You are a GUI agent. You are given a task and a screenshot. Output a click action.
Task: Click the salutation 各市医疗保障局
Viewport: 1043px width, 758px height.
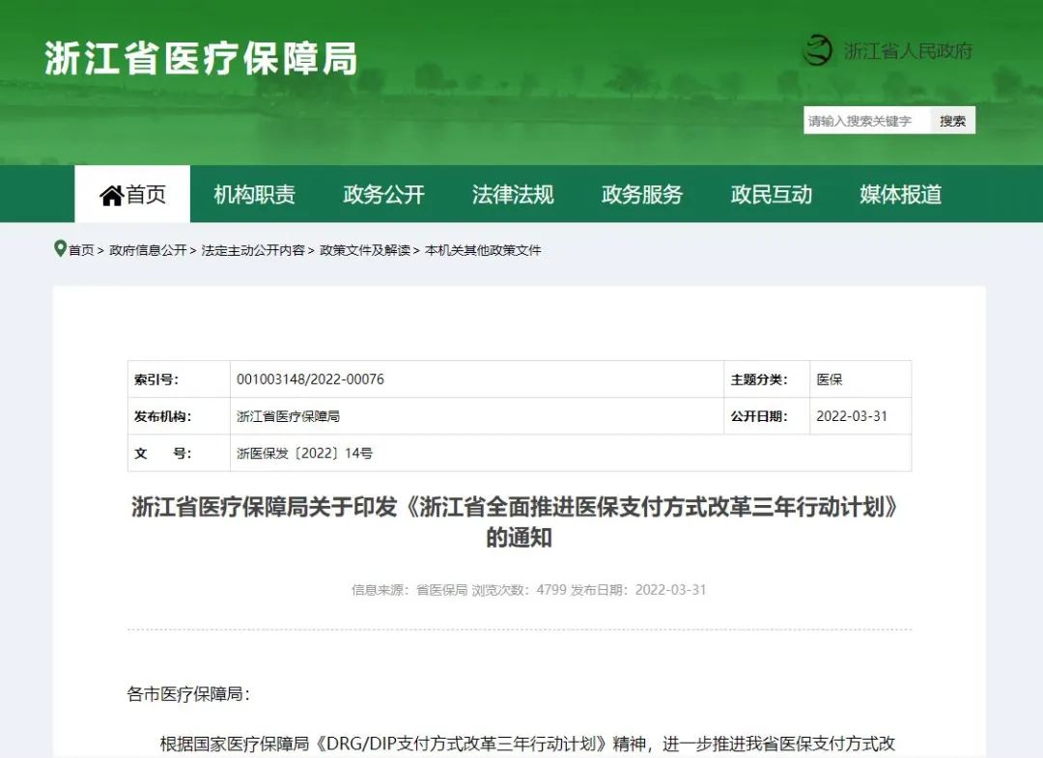point(188,694)
